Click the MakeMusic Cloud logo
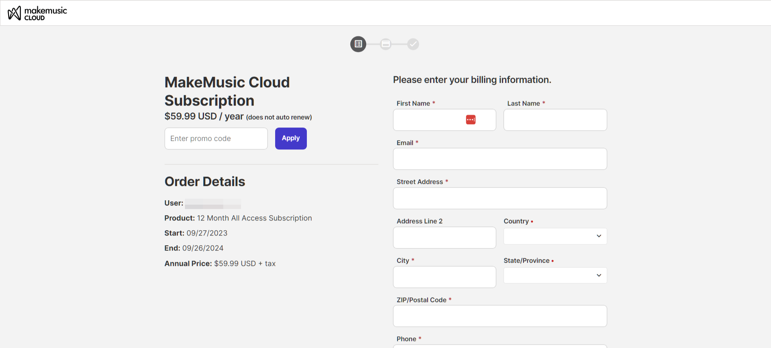Screen dimensions: 771x348 point(37,13)
